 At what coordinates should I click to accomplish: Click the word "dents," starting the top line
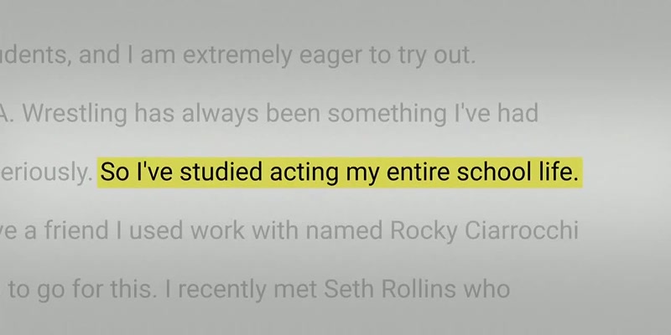(x=35, y=56)
